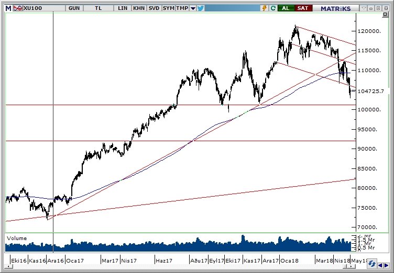
Task: Click the blue sync arrows icon
Action: tap(372, 264)
